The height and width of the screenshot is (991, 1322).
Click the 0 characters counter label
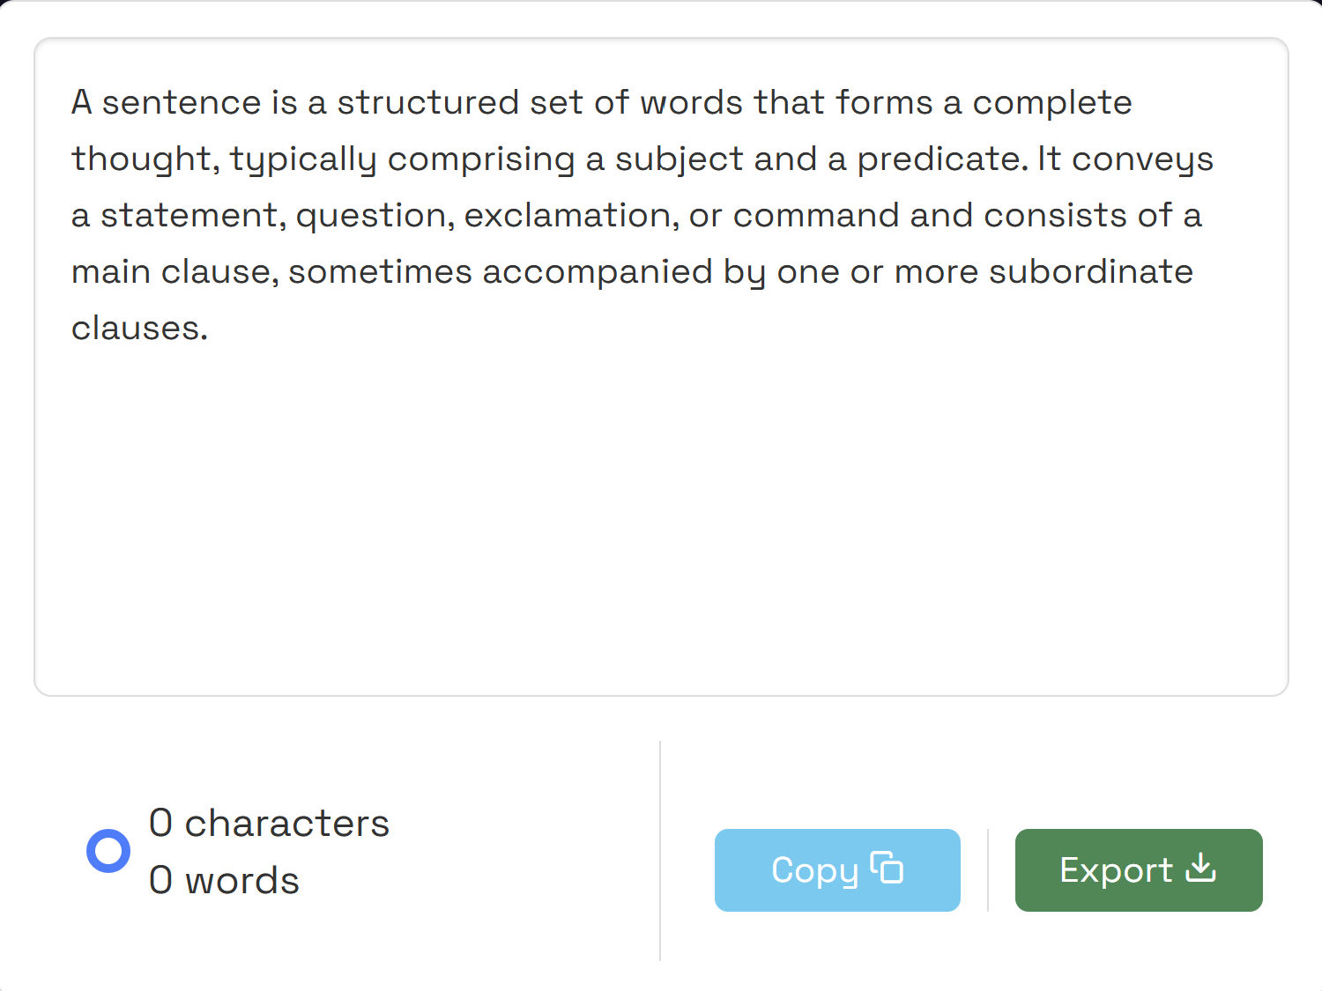tap(269, 823)
